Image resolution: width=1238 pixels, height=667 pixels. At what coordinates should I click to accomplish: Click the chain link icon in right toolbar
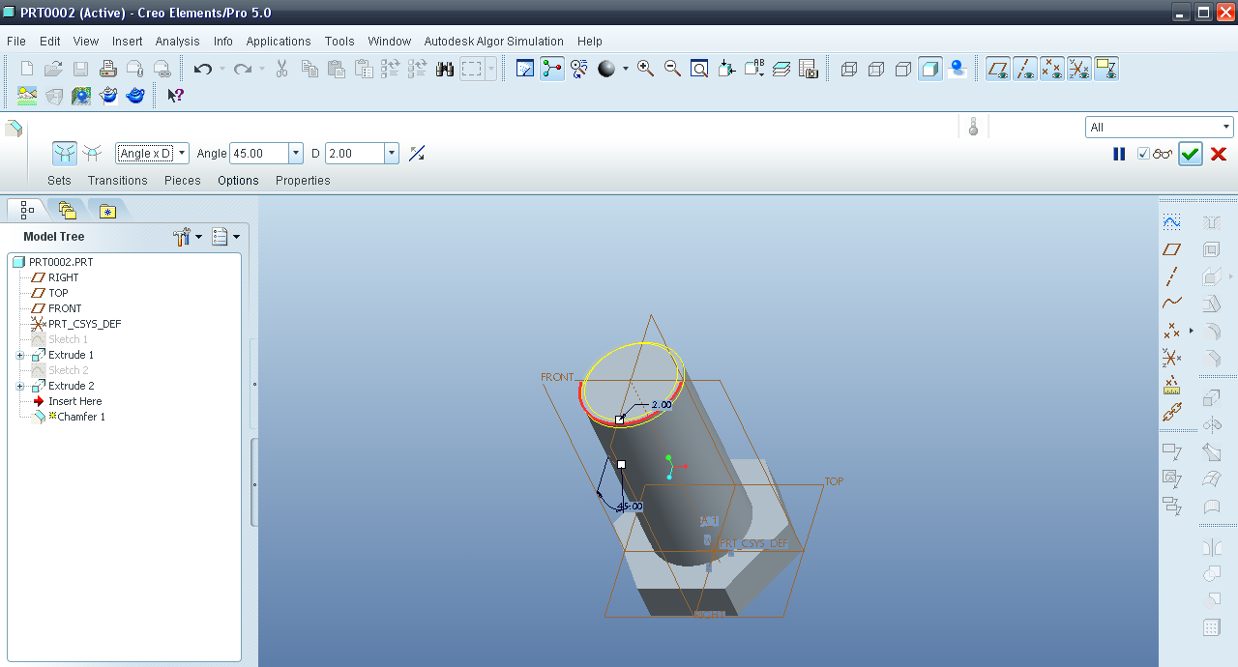(x=1171, y=413)
